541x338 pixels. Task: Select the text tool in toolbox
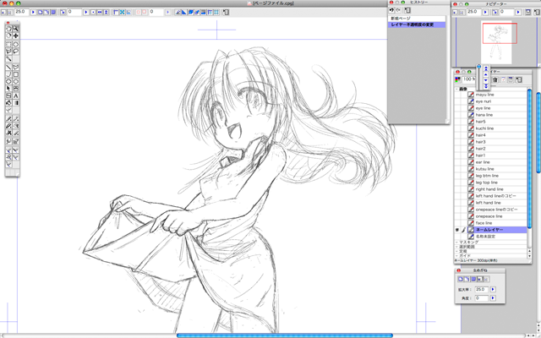click(x=16, y=95)
